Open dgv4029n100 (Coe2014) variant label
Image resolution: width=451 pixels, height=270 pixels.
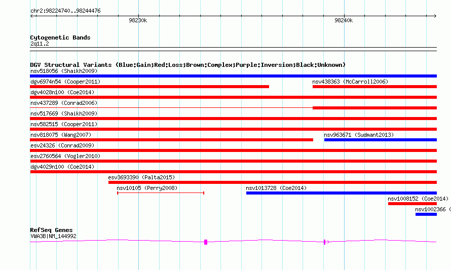click(62, 167)
